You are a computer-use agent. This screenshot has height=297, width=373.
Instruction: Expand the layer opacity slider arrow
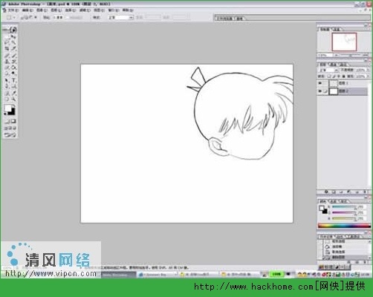367,70
